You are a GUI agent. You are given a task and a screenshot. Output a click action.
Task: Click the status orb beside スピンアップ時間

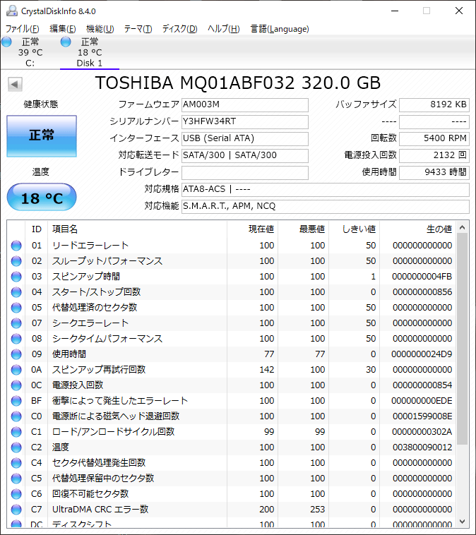click(x=16, y=277)
